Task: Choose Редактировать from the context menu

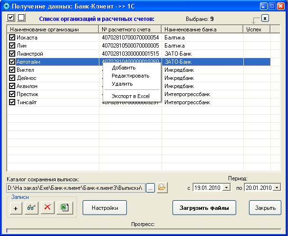Action: [x=130, y=76]
